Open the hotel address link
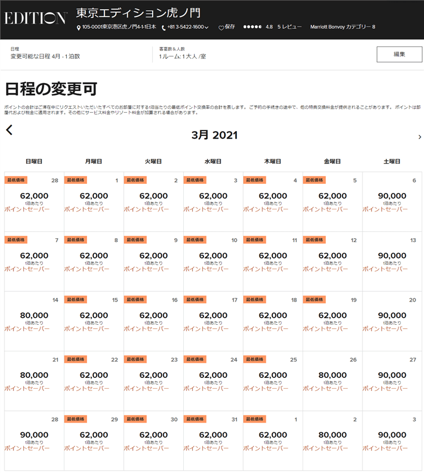This screenshot has height=473, width=424. (119, 27)
